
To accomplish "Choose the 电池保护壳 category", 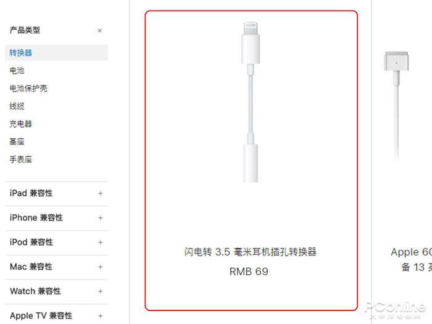I will point(28,88).
